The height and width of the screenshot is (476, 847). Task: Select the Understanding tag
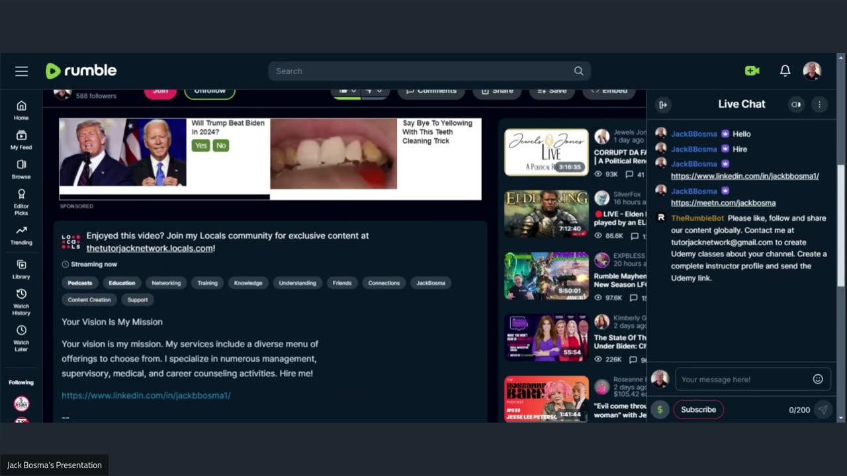(x=297, y=283)
